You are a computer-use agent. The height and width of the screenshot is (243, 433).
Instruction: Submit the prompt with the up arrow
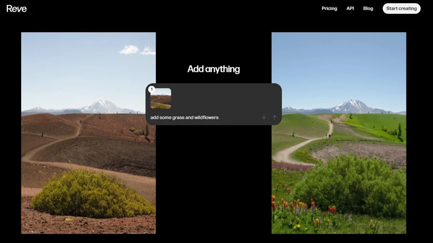[275, 118]
